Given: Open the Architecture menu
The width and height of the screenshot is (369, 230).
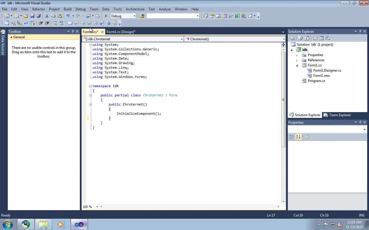Looking at the screenshot, I should 135,9.
